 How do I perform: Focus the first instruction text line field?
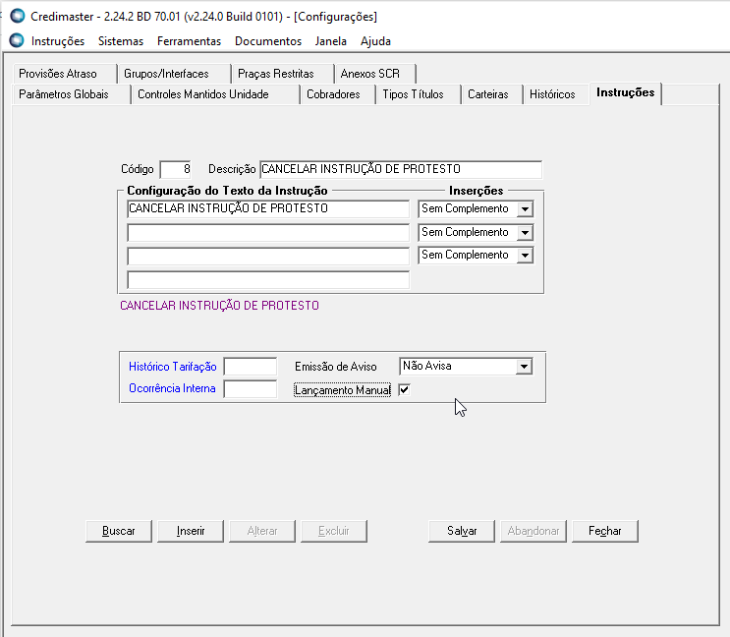pyautogui.click(x=268, y=208)
